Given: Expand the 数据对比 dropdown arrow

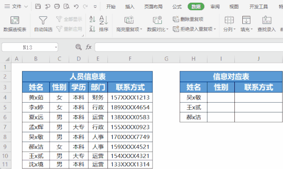Looking at the screenshot, I should pos(167,29).
